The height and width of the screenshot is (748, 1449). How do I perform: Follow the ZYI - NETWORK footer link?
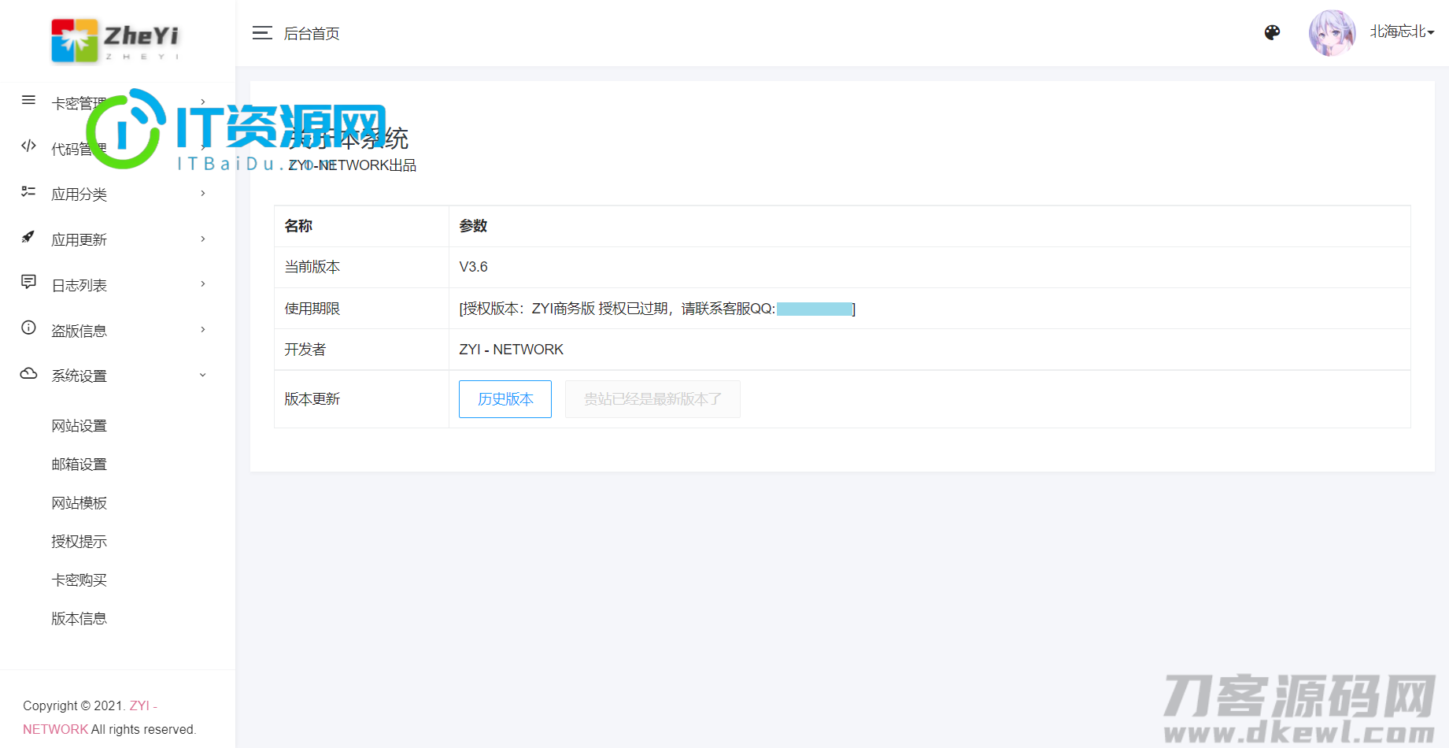(90, 717)
